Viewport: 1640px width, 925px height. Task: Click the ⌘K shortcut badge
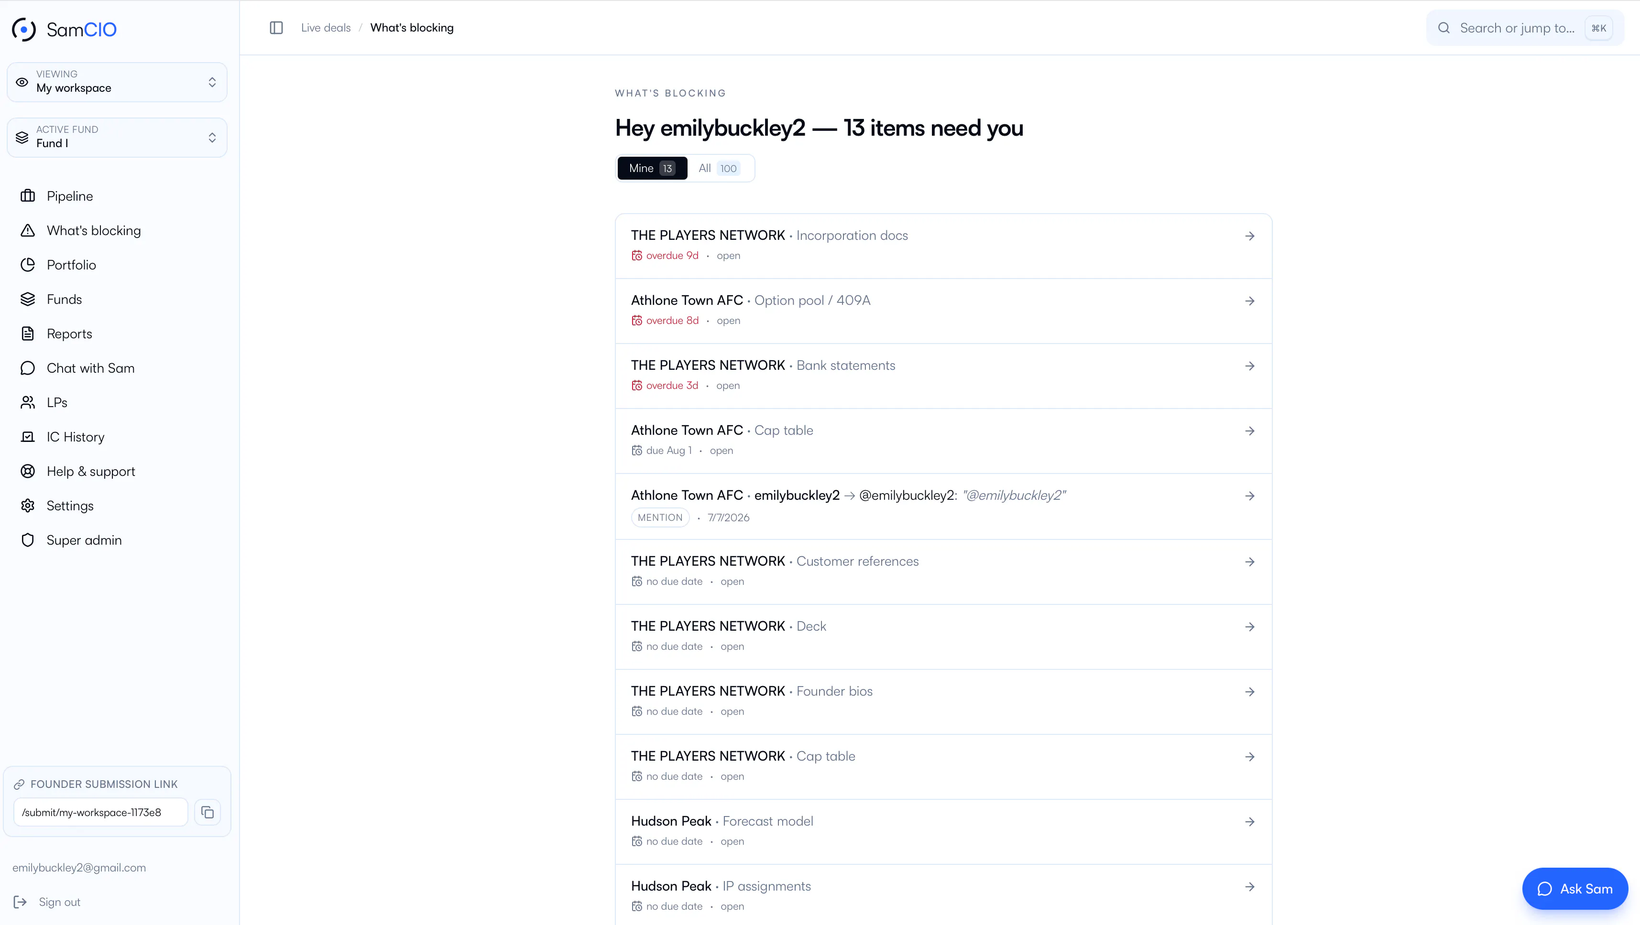[1598, 28]
